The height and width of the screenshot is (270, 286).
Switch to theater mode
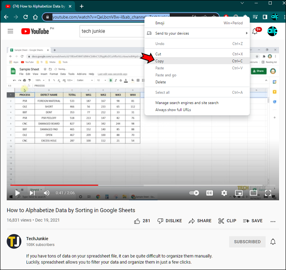point(253,193)
